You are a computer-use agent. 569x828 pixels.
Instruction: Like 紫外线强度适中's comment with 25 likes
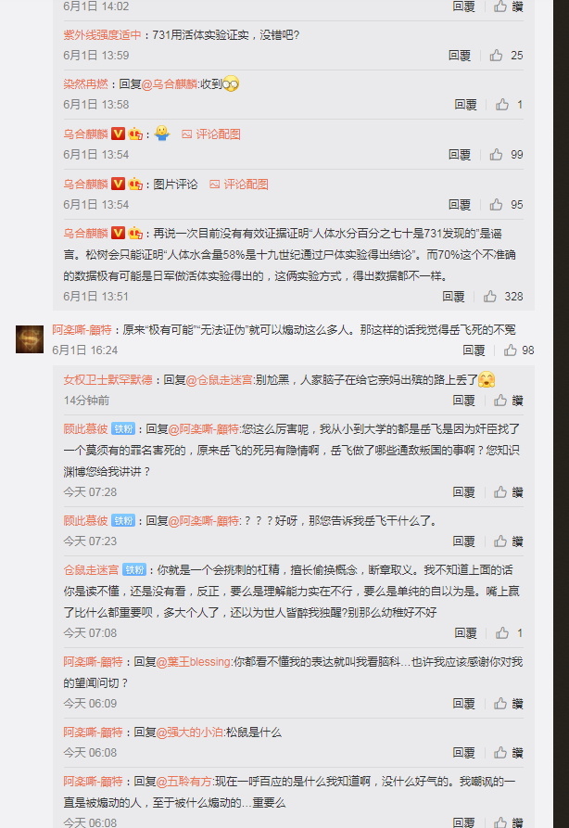point(496,56)
